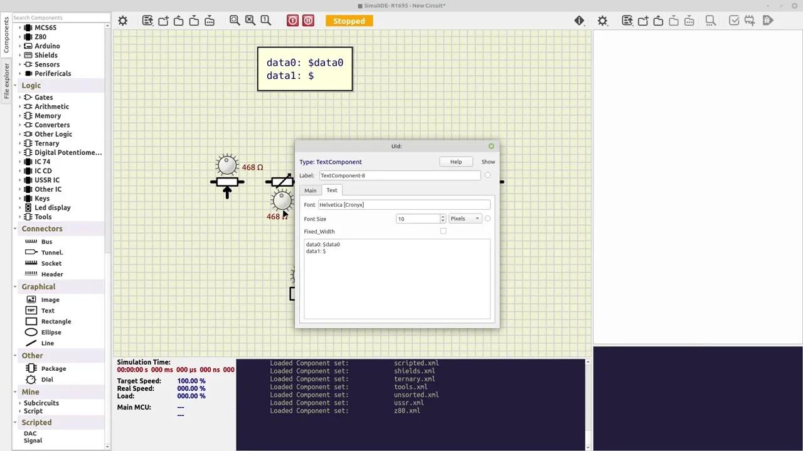Select Package component under Other

(x=53, y=368)
